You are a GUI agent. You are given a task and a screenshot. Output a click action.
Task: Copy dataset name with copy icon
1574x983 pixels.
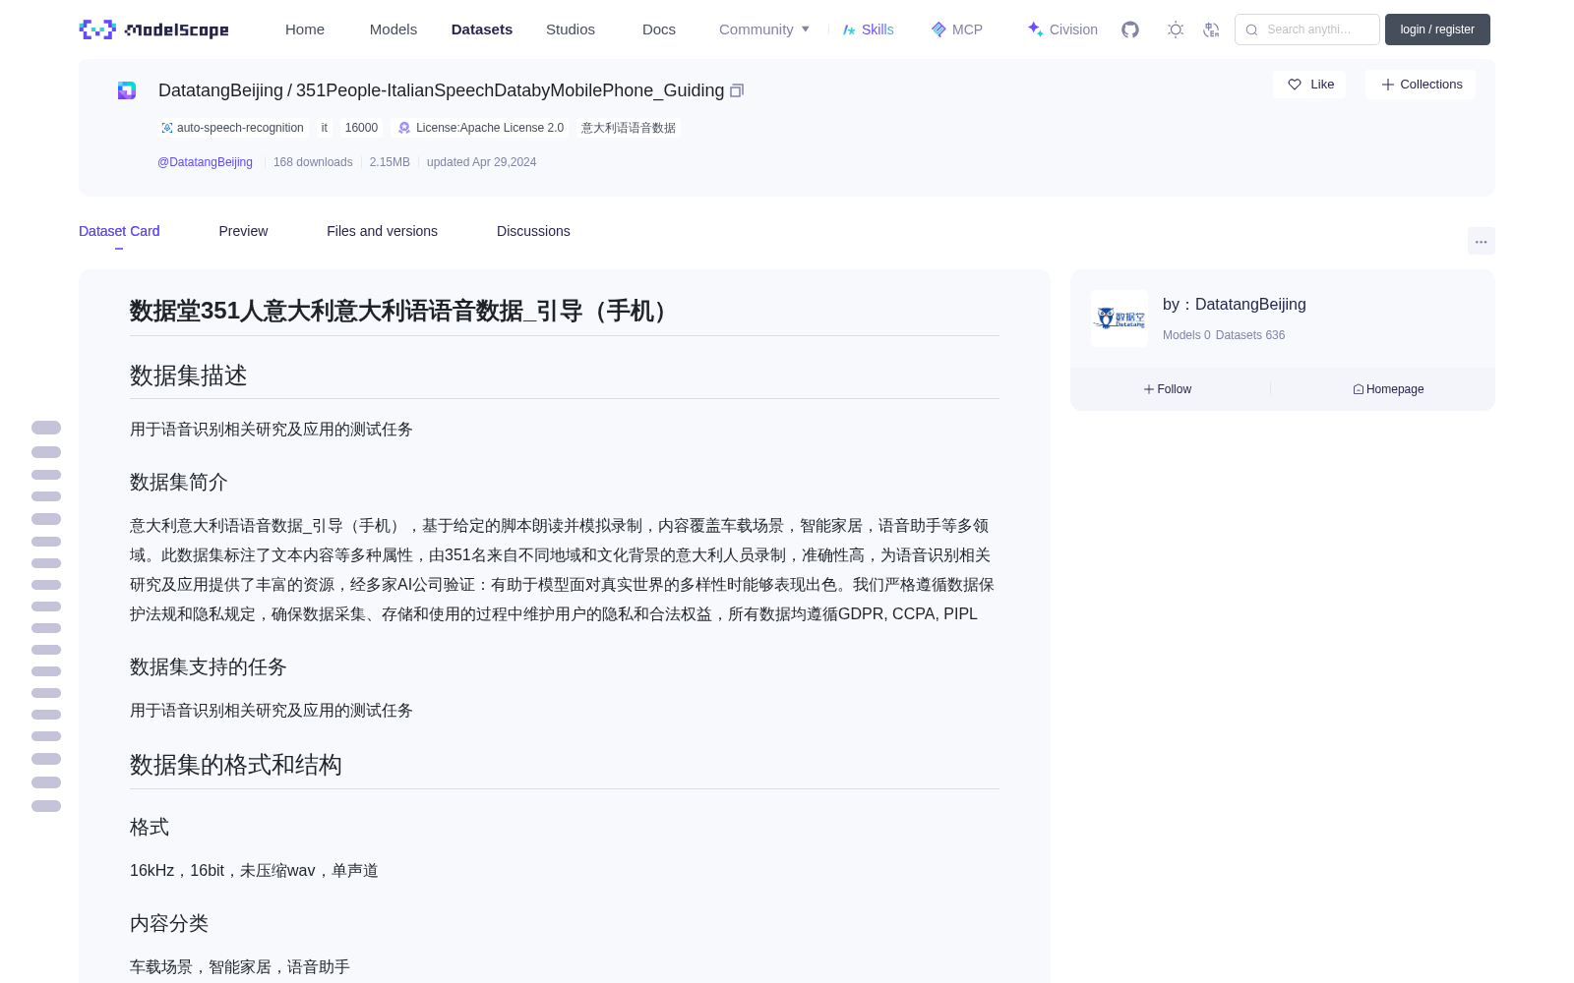(x=737, y=90)
